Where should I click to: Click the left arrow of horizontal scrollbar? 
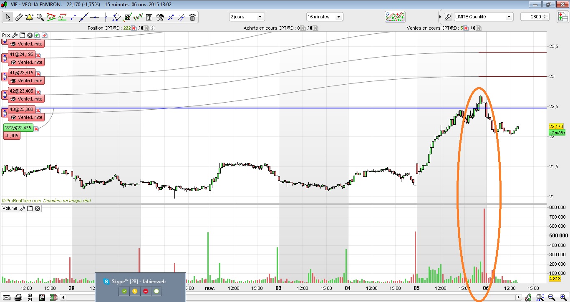tap(63, 297)
